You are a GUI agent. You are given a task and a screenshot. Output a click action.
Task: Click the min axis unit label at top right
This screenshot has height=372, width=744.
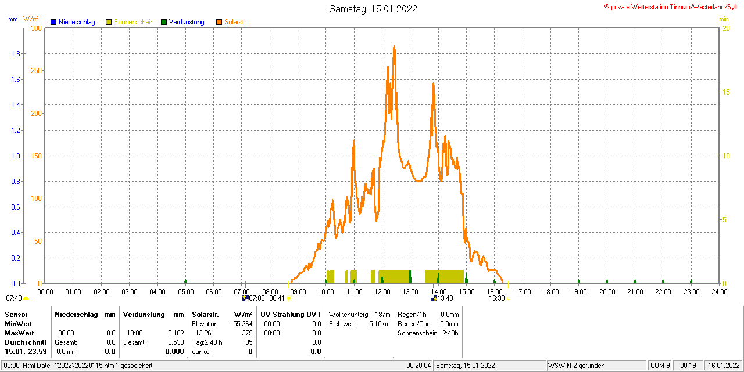[x=724, y=19]
